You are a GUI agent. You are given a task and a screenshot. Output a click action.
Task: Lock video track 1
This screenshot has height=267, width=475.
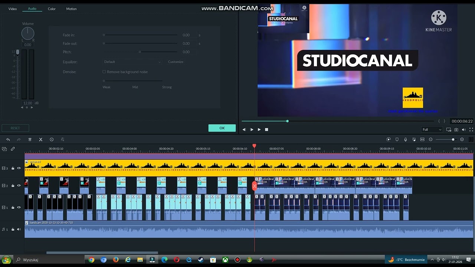(x=13, y=207)
